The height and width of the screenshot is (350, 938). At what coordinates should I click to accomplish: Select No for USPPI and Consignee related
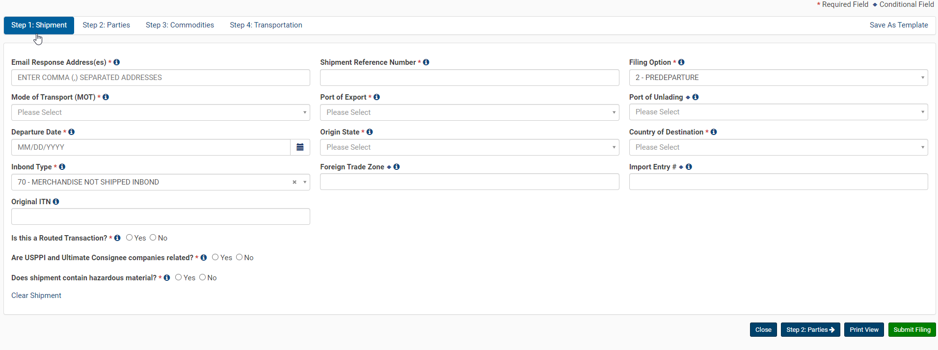point(240,257)
